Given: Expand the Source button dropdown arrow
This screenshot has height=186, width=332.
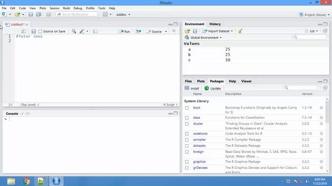Looking at the screenshot, I should point(166,32).
